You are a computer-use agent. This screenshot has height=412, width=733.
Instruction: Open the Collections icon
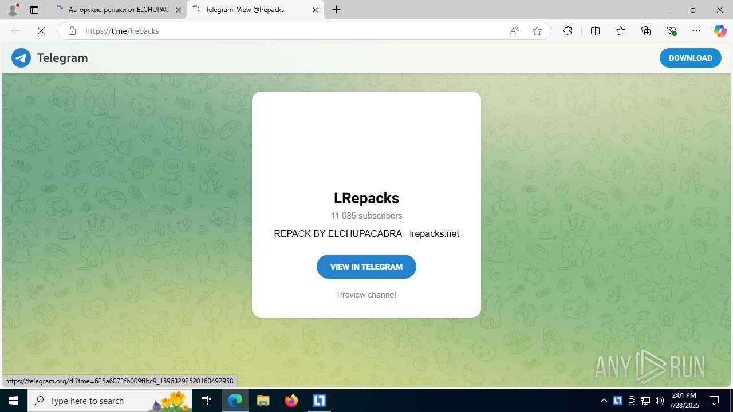[x=646, y=31]
